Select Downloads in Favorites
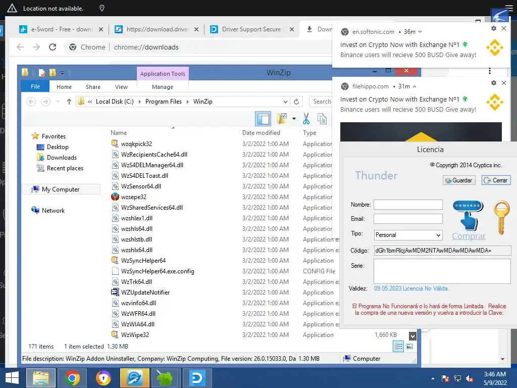517x388 pixels. 57,158
